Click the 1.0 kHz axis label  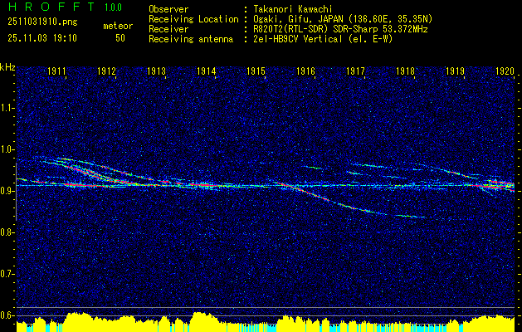click(7, 149)
